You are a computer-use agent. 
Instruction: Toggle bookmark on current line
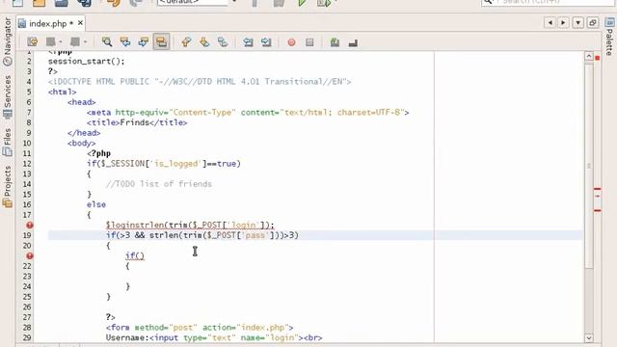pyautogui.click(x=223, y=42)
